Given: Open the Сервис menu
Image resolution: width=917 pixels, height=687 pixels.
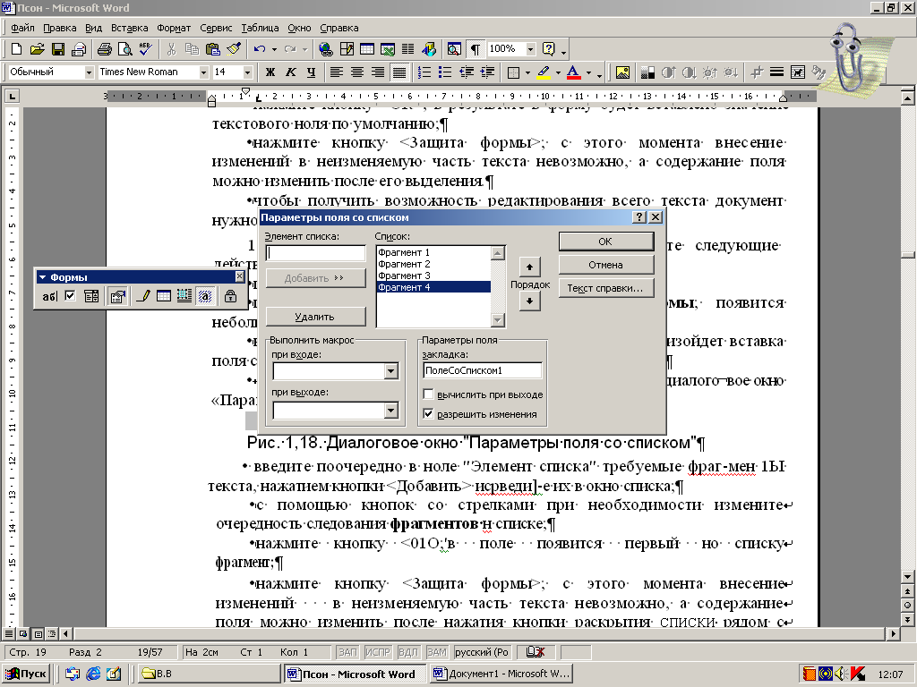Looking at the screenshot, I should 216,28.
